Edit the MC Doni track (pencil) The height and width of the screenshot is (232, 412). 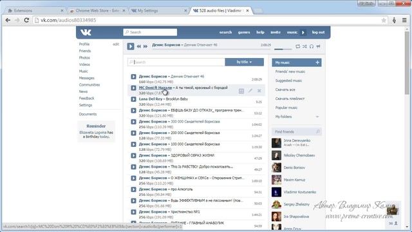[250, 91]
